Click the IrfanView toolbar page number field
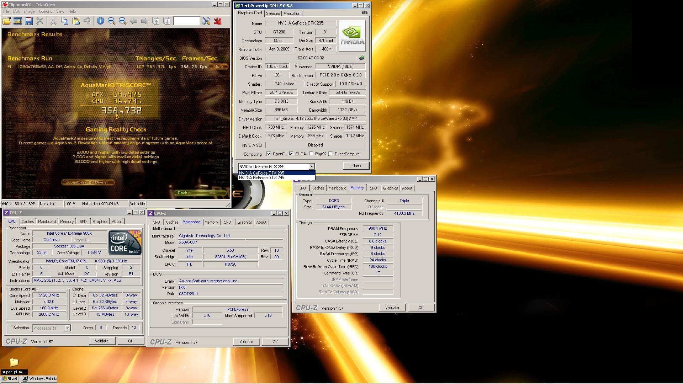 [x=186, y=21]
